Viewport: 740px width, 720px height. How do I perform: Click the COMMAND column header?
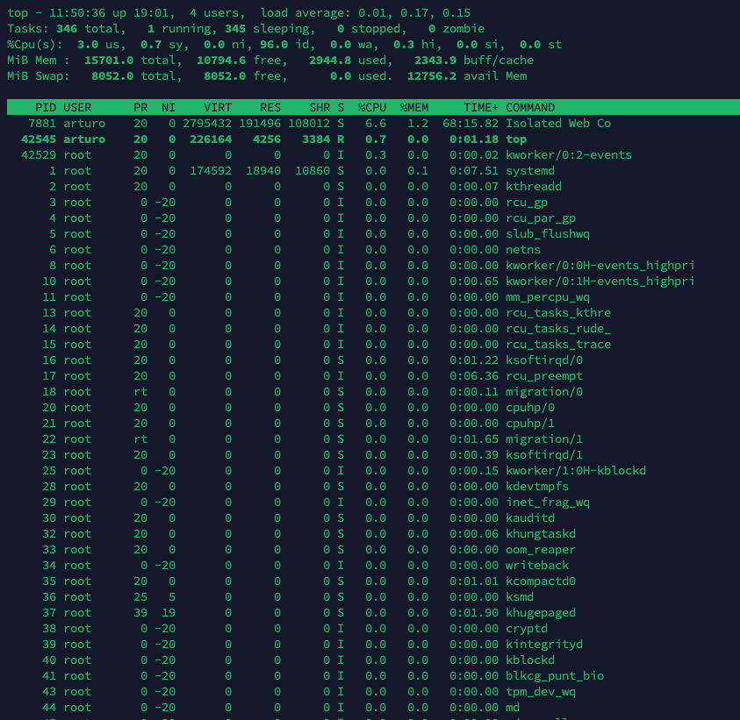(530, 107)
